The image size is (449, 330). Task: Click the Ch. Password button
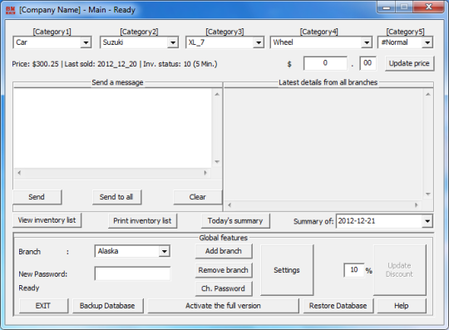(x=224, y=288)
